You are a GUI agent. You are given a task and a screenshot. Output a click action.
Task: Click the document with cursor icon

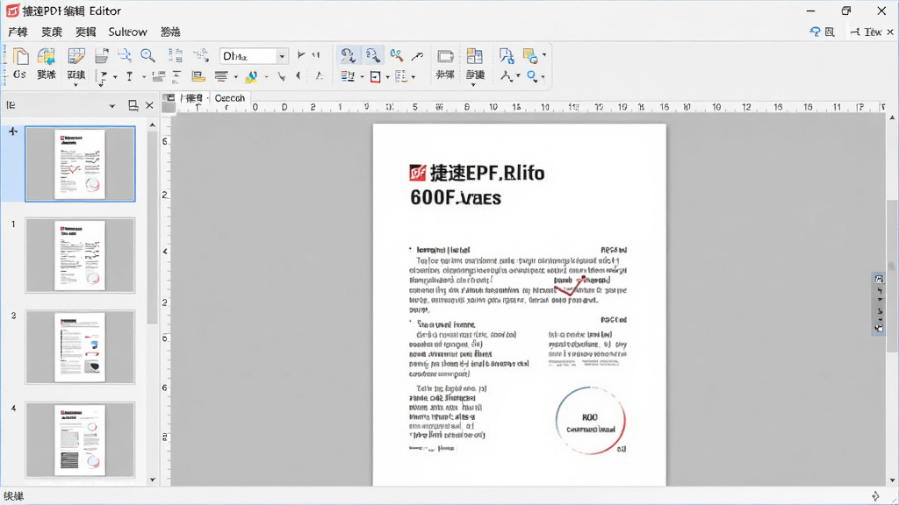click(x=507, y=55)
